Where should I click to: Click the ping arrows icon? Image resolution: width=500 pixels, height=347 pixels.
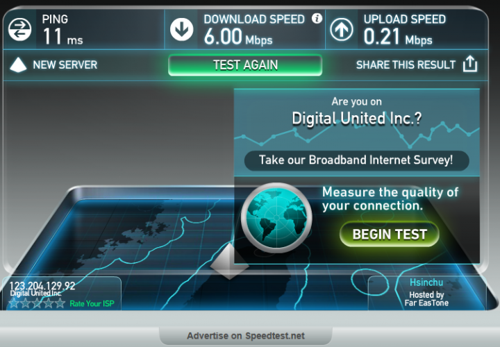19,30
